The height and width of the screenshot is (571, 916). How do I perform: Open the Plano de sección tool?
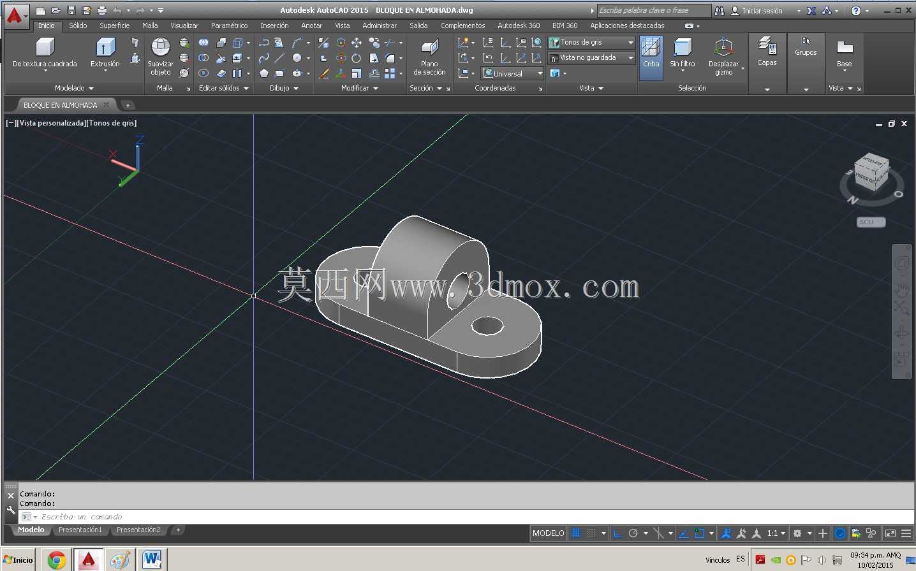(430, 47)
